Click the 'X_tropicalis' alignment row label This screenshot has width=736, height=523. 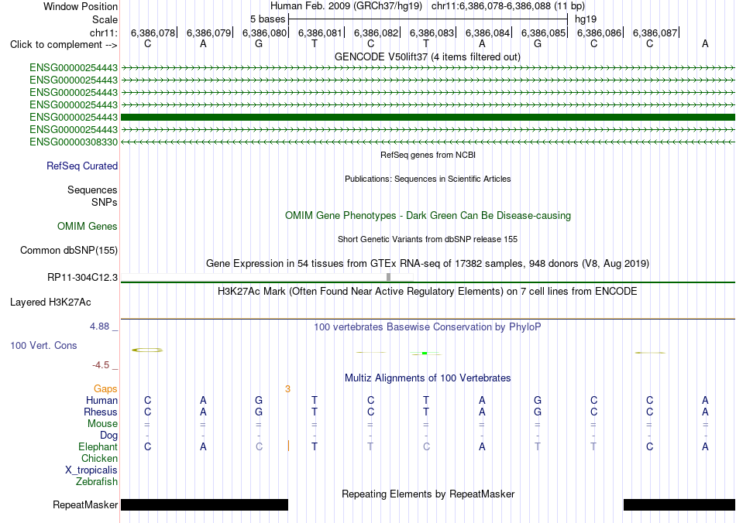[x=91, y=470]
